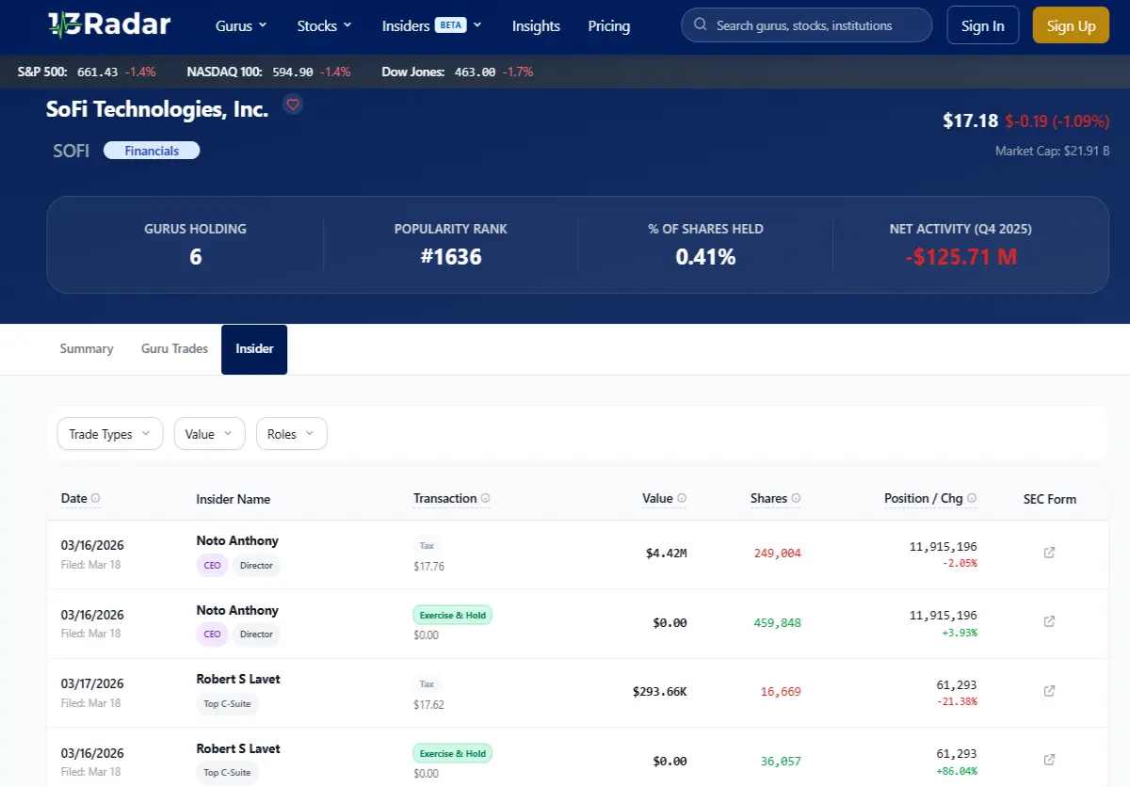The width and height of the screenshot is (1130, 787).
Task: Click the search gurus, stocks, institutions field
Action: tap(806, 25)
